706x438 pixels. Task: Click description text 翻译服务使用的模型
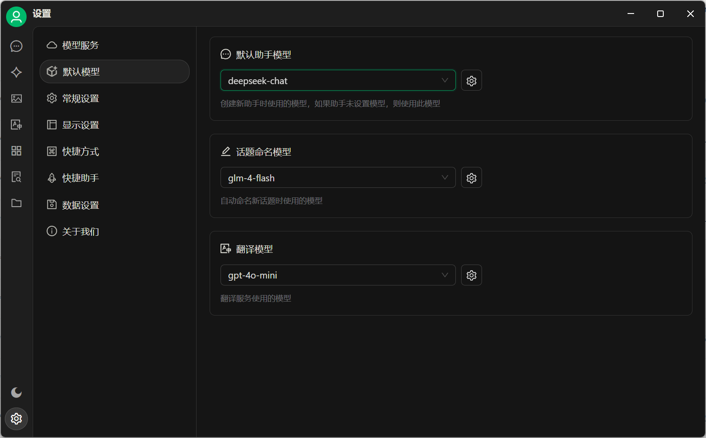[x=256, y=299]
